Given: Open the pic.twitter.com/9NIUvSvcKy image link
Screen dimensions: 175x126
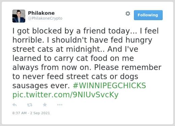Looking at the screenshot, I should tap(65, 95).
